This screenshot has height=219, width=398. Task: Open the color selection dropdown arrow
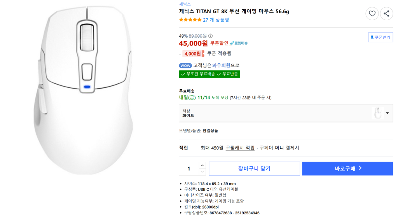387,113
